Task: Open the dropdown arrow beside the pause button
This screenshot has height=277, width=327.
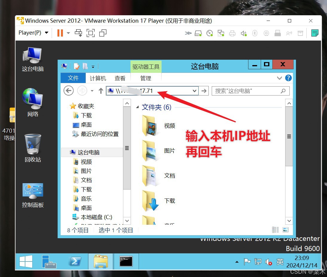Action: (x=68, y=33)
